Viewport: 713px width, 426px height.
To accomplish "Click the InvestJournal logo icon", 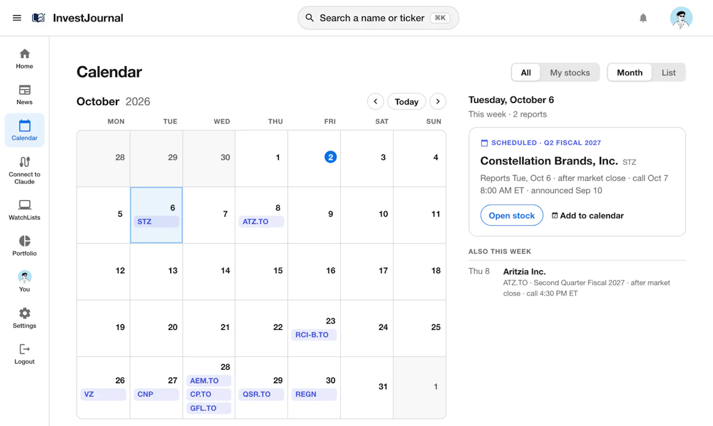I will click(39, 18).
